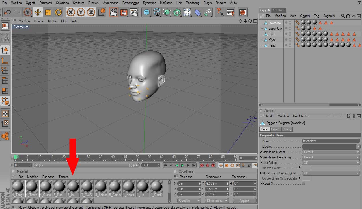Switch to the Struttura tab
Viewport: 362px width, 209px height.
[x=279, y=10]
